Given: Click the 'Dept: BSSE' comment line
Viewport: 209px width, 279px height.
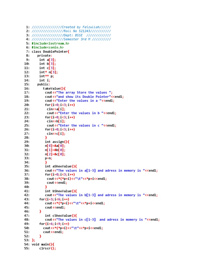Looking at the screenshot, I should click(x=71, y=35).
